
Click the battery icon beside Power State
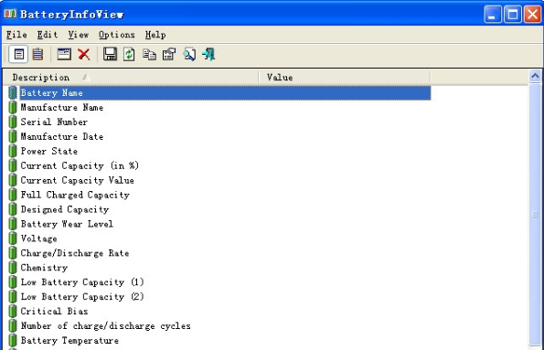pyautogui.click(x=13, y=151)
